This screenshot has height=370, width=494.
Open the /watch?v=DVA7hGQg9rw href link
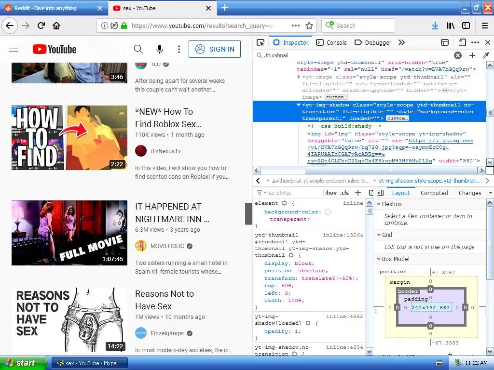[435, 69]
